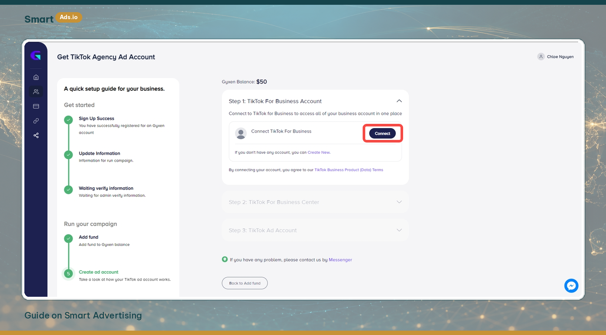Click the chain link sidebar icon
The width and height of the screenshot is (606, 335).
coord(36,121)
